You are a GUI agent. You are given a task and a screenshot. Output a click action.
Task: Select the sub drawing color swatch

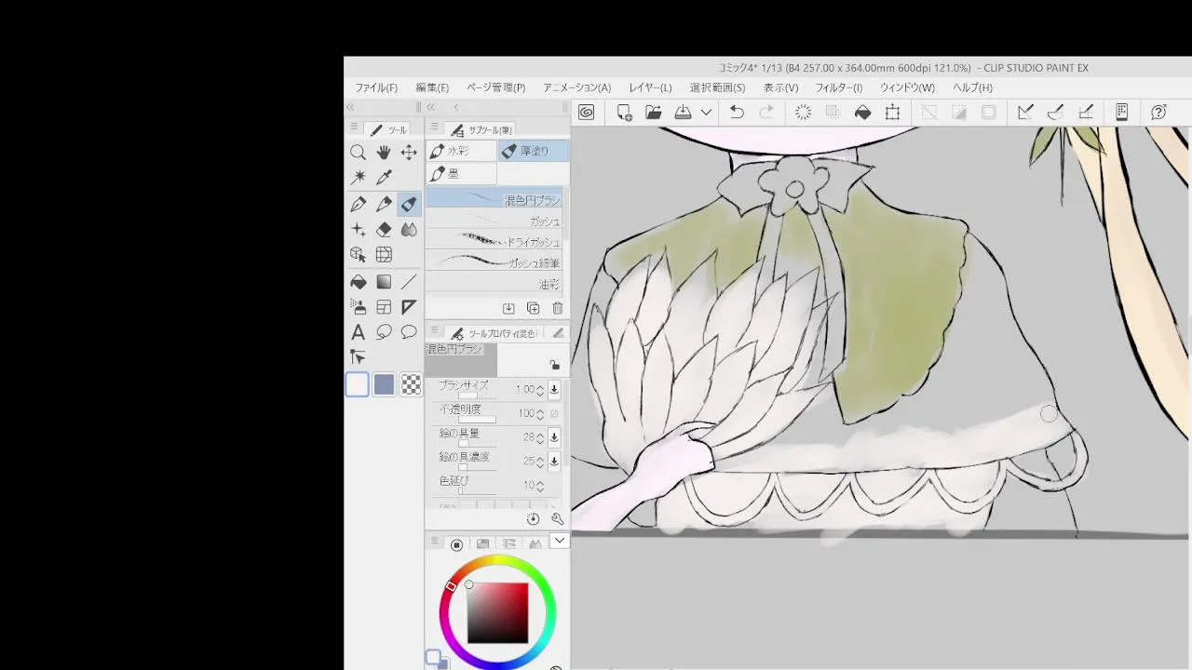pyautogui.click(x=384, y=384)
